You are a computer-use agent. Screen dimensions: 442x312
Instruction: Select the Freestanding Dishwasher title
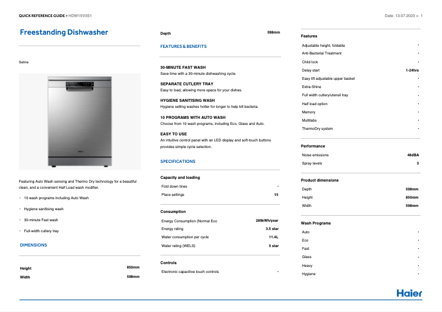(64, 32)
